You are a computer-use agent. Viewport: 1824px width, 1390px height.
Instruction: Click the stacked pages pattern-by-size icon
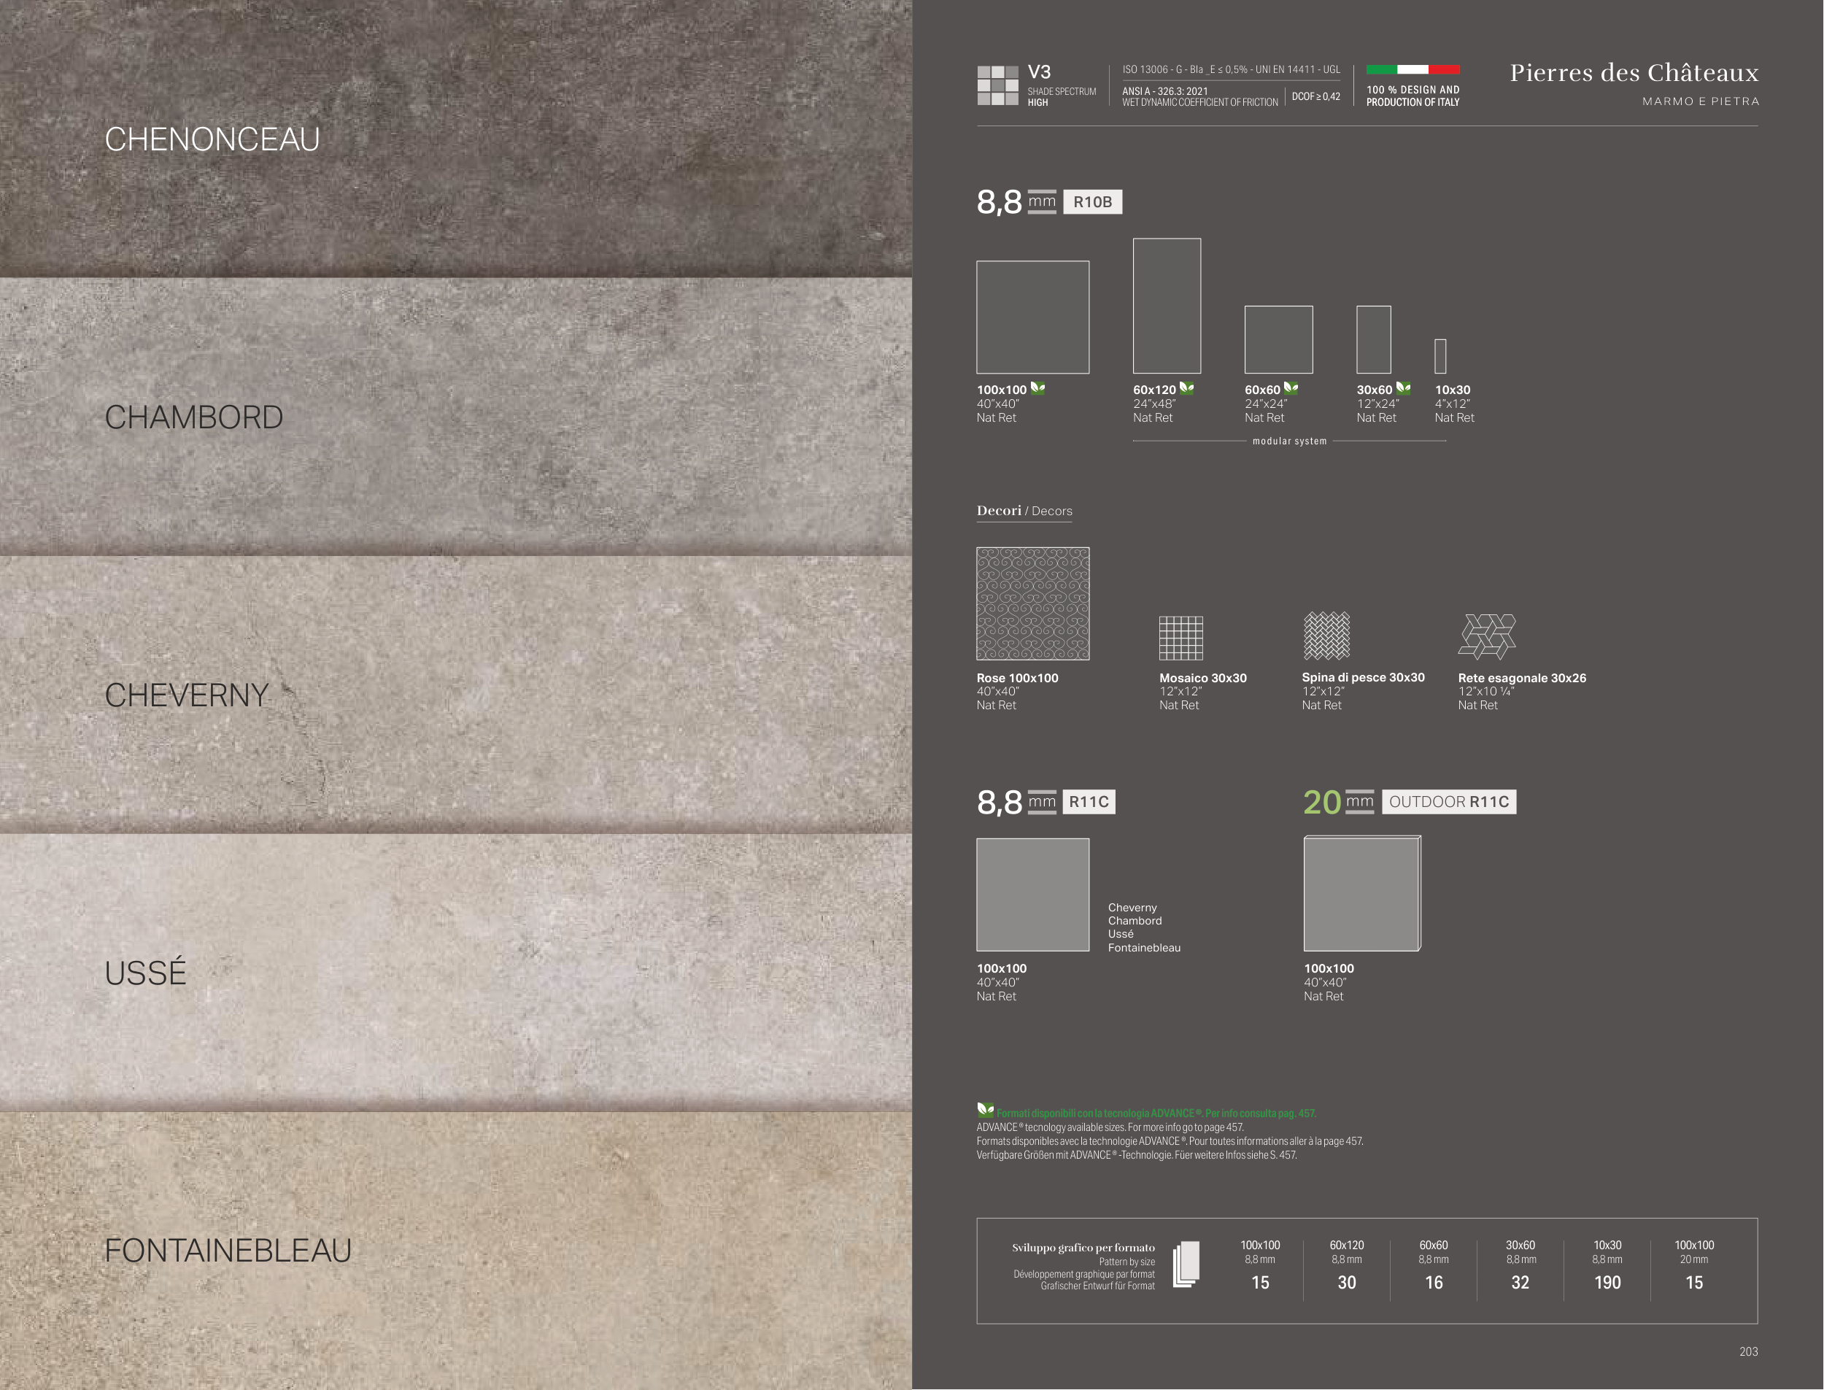click(x=1186, y=1264)
